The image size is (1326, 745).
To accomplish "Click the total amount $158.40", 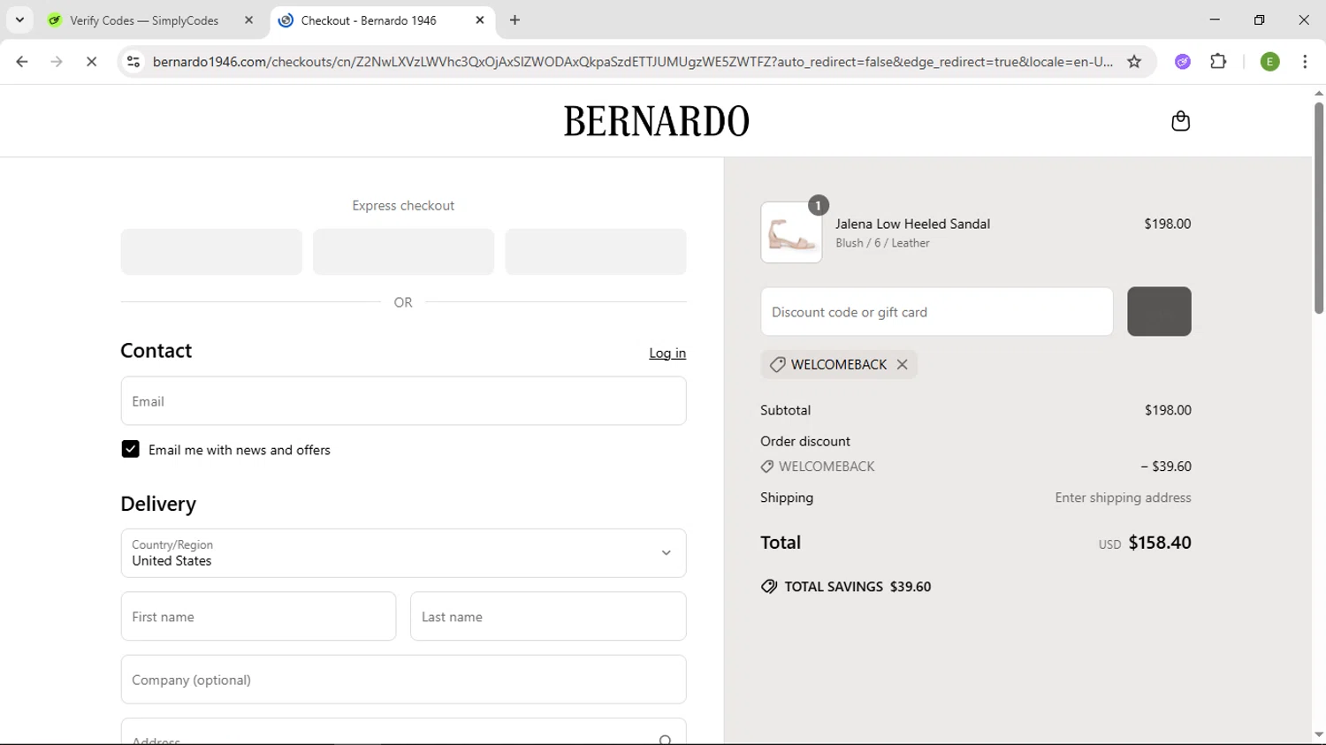I will pos(1160,543).
